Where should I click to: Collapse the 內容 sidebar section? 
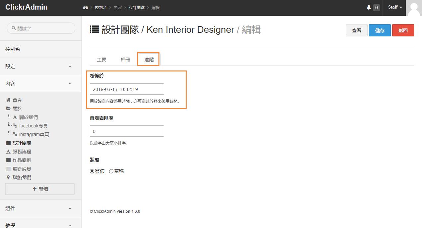[40, 84]
